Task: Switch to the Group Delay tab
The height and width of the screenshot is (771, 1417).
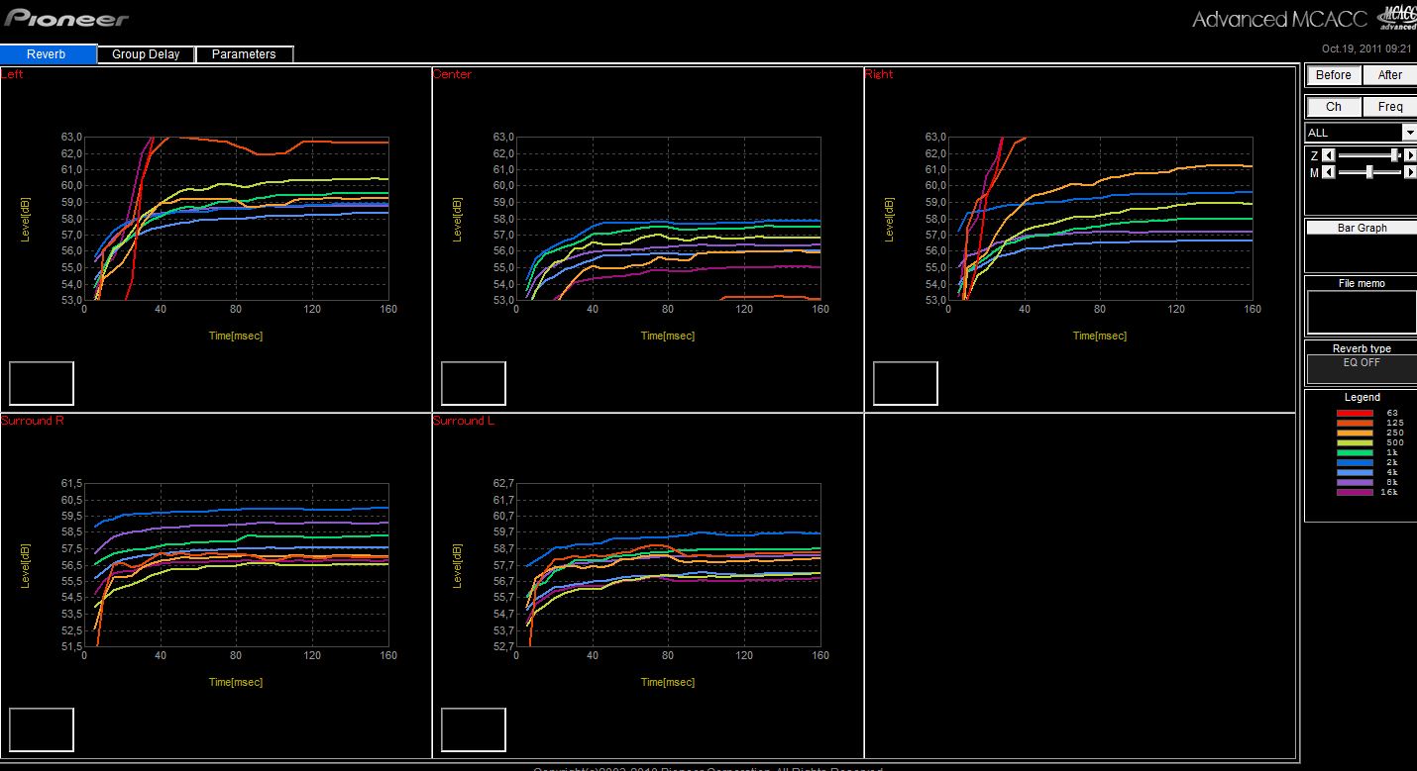Action: point(146,54)
